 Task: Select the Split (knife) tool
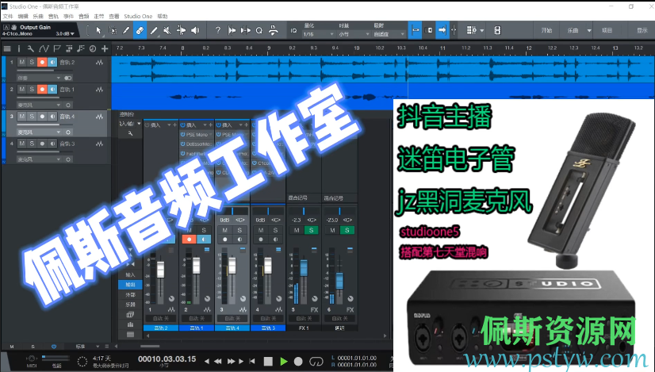(126, 30)
